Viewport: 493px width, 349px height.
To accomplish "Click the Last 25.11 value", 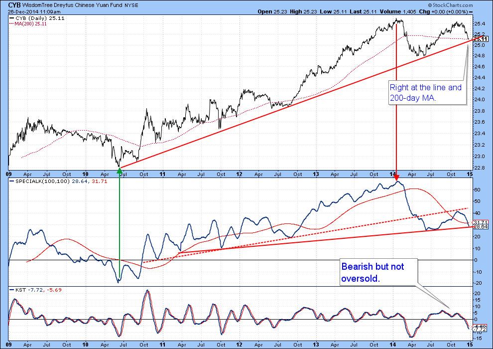I will pos(363,11).
